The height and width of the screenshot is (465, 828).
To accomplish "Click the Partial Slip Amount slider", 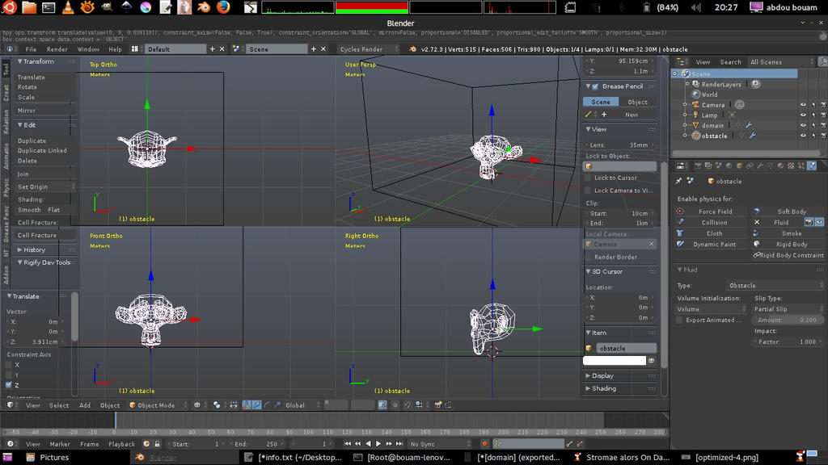I will click(x=788, y=320).
